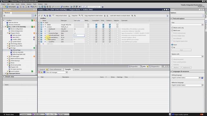This screenshot has width=207, height=116.
Task: Switch to the Diagnostics tab
Action: (154, 67)
